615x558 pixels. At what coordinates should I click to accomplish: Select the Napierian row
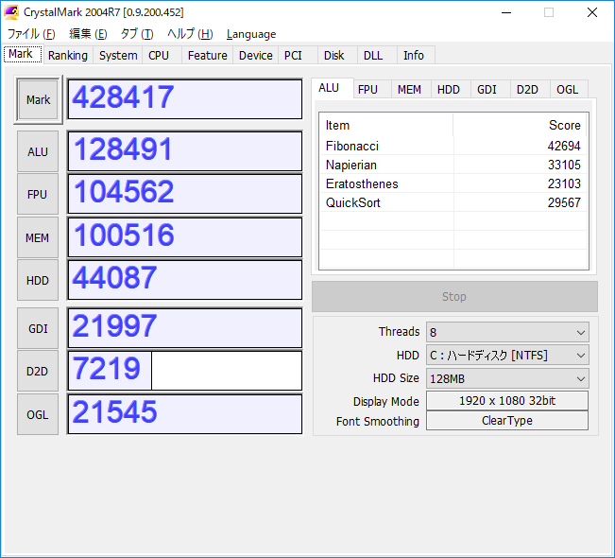pos(453,165)
